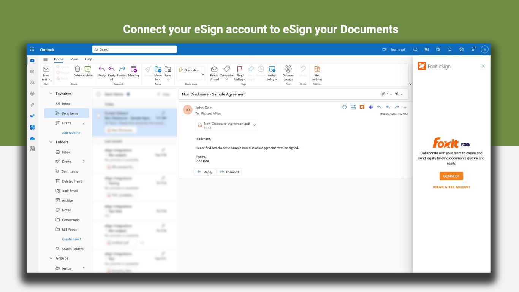The width and height of the screenshot is (519, 292).
Task: Collapse the Groups section
Action: coord(51,258)
